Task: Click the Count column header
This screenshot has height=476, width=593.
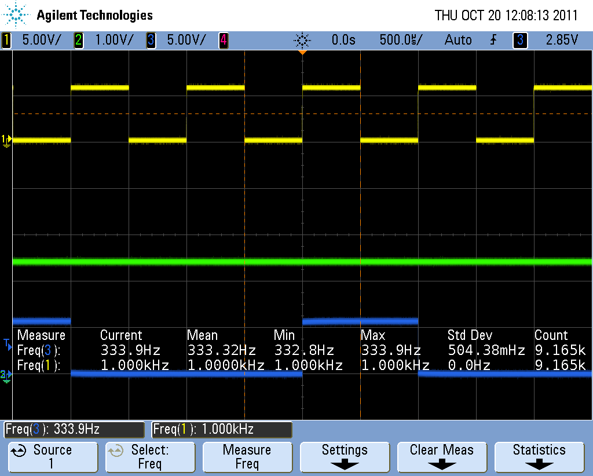Action: click(x=551, y=335)
